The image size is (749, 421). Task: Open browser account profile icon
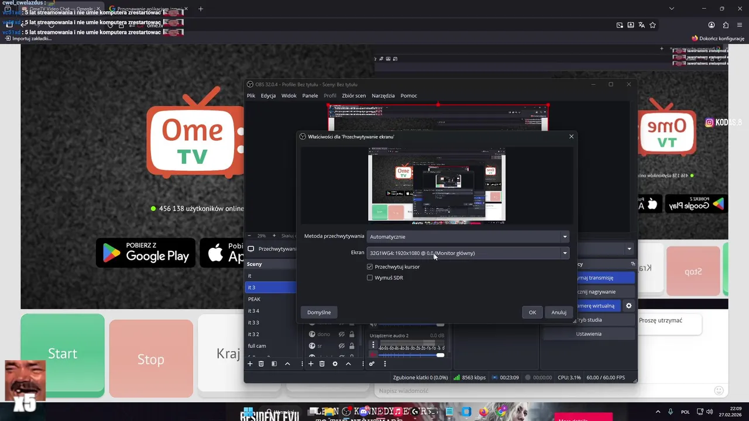(712, 25)
